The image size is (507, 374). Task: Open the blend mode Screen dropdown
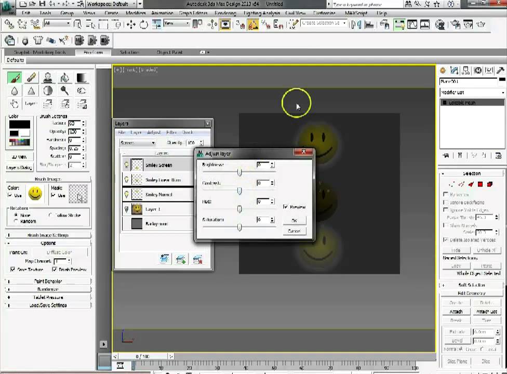tap(138, 142)
